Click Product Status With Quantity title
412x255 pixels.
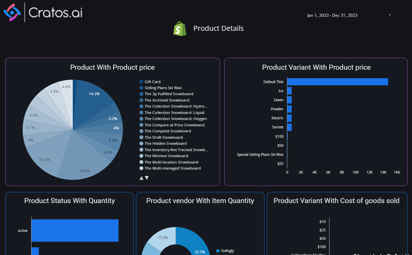click(69, 201)
